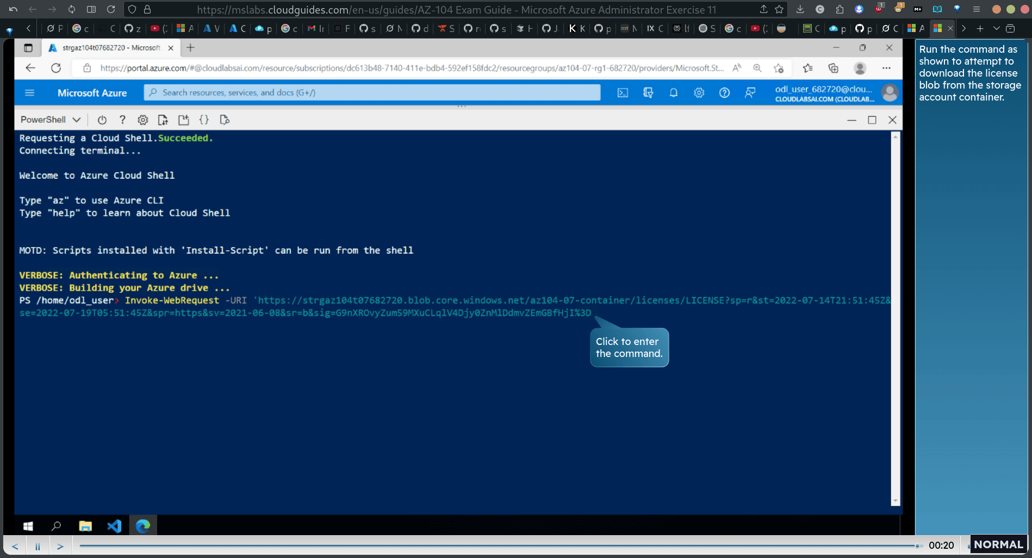Open a new tab in the Edge window

[x=190, y=48]
